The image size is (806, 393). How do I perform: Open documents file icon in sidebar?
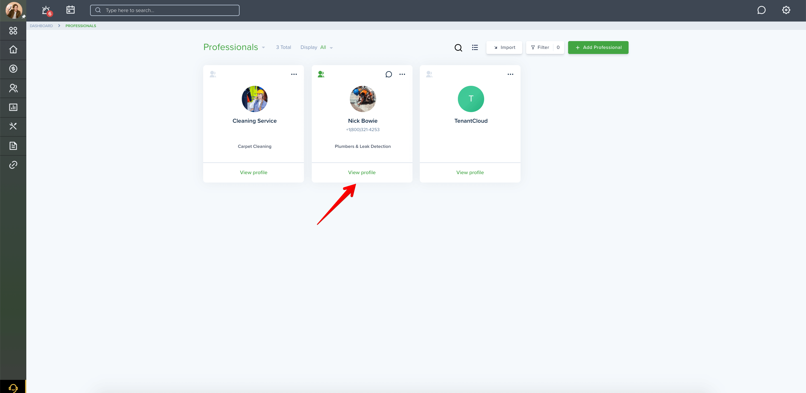13,146
